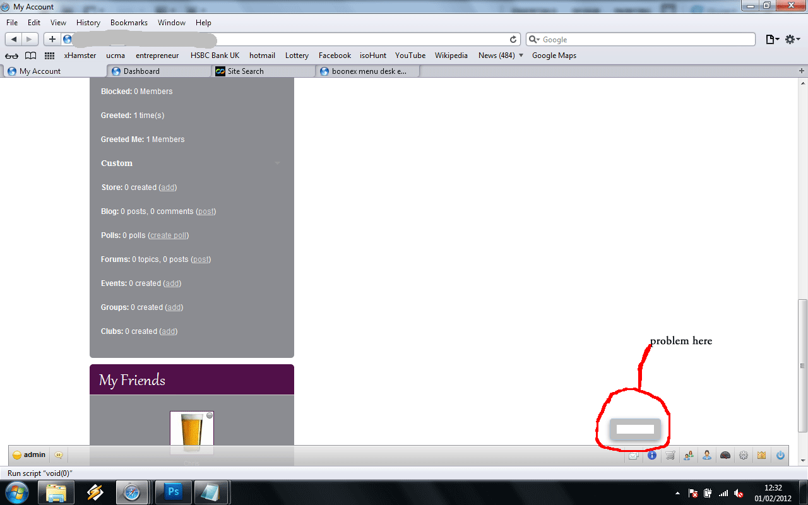Open the Wikipedia bookmark
The width and height of the screenshot is (808, 505).
(451, 56)
